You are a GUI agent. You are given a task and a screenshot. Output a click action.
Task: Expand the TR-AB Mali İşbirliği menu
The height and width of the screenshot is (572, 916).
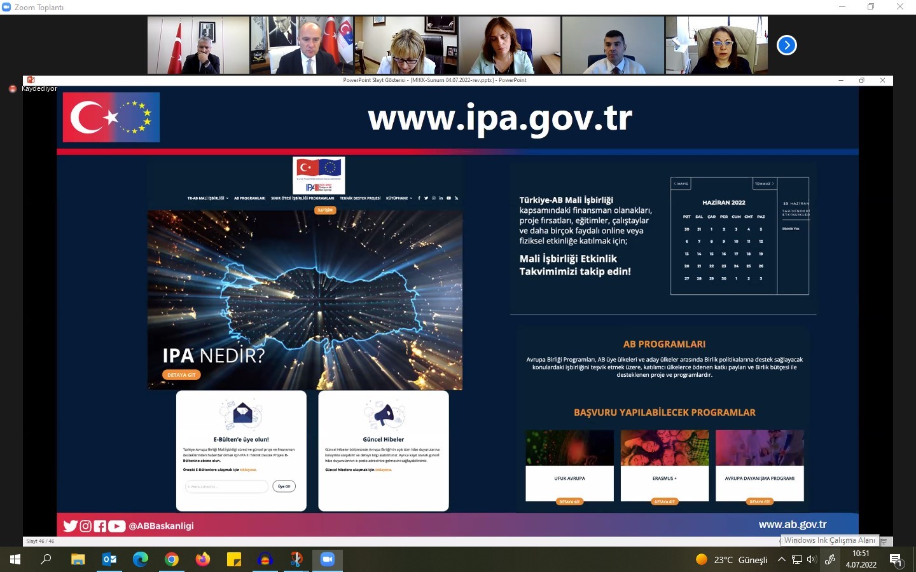pyautogui.click(x=207, y=198)
